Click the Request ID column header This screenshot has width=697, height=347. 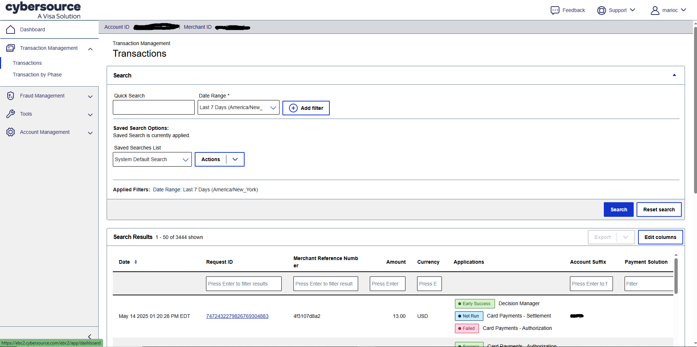tap(219, 262)
